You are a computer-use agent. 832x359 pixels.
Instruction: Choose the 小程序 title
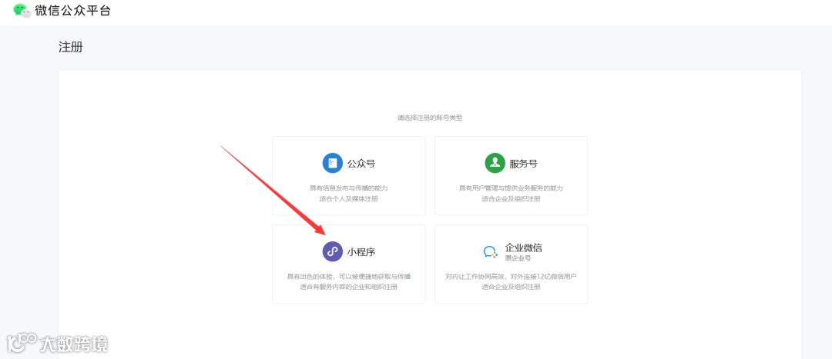click(361, 252)
